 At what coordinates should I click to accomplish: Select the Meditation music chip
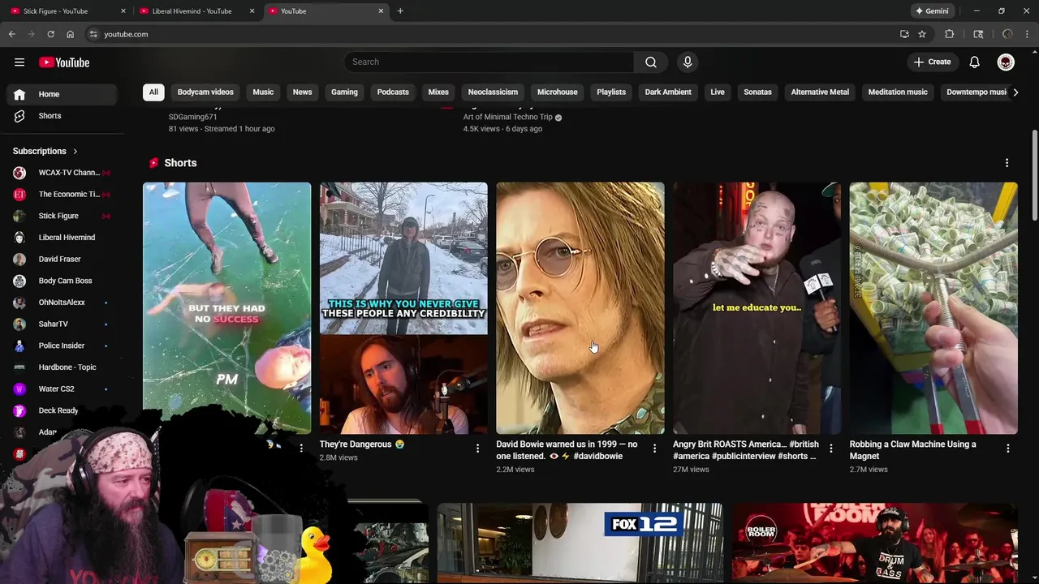click(898, 92)
